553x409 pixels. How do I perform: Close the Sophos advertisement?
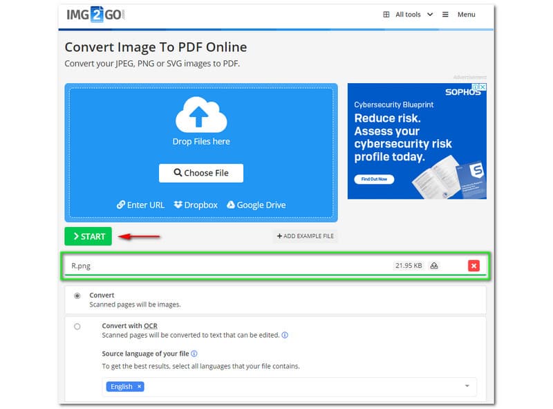483,87
